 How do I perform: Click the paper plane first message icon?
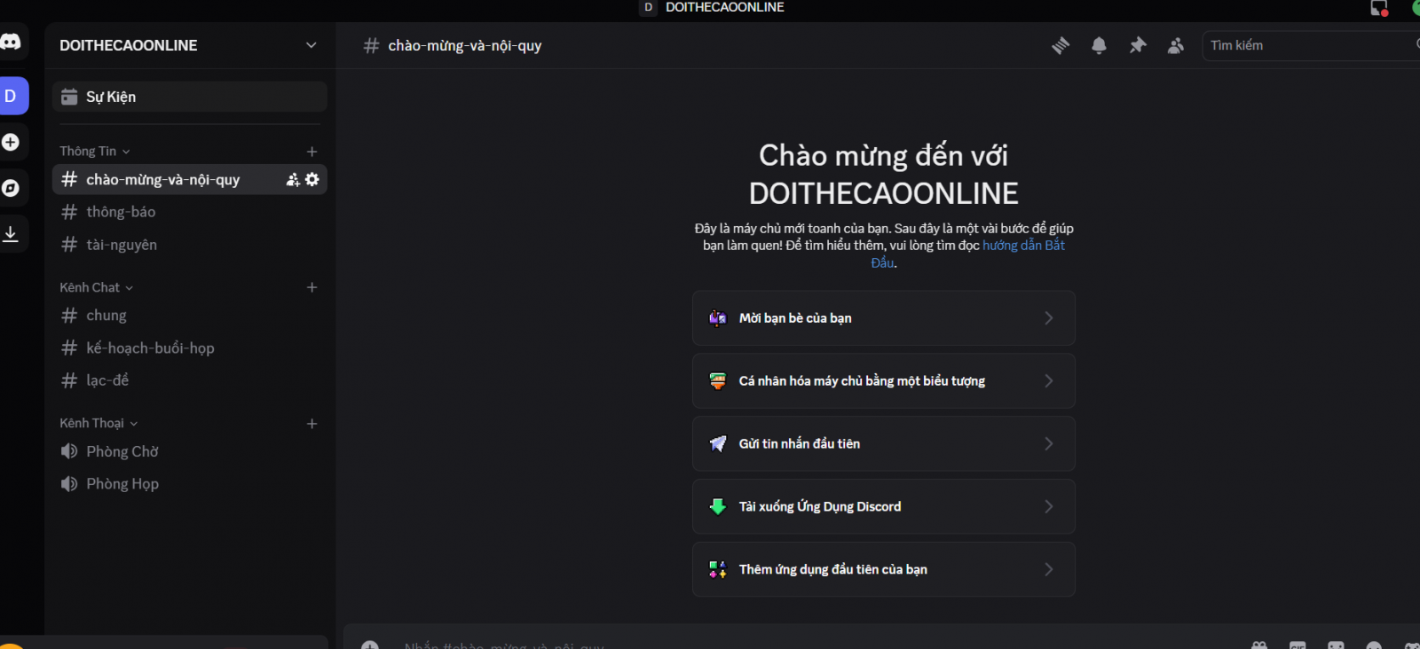(718, 444)
